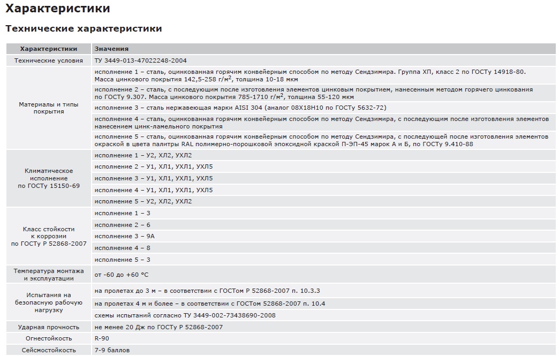The width and height of the screenshot is (559, 356).
Task: Select 'исполнение 1 – У2, ХЛ2, УХЛ2'
Action: [x=143, y=155]
